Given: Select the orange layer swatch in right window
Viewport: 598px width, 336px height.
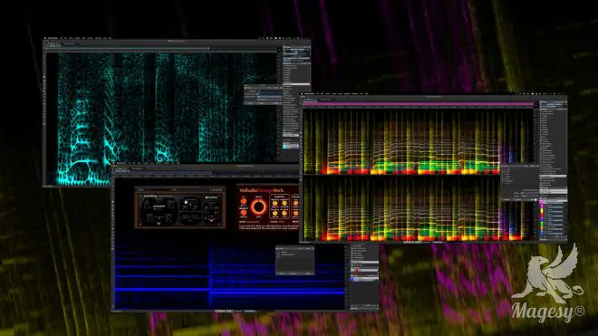Looking at the screenshot, I should pos(542,228).
